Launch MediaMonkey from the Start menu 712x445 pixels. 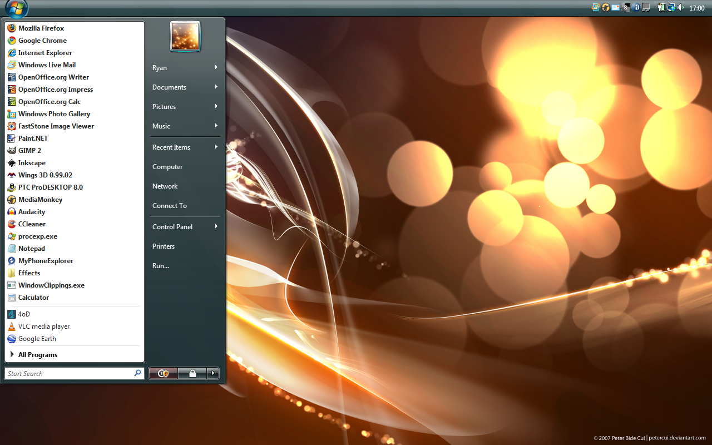click(75, 200)
